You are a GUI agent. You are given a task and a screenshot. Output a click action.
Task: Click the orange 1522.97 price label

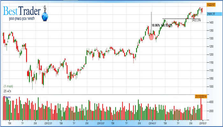pos(210,4)
